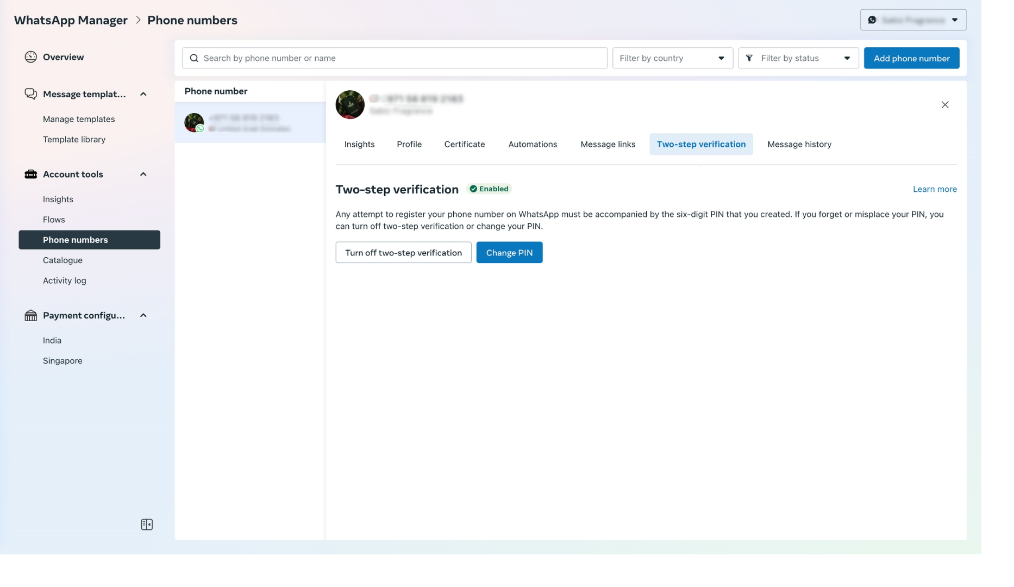Viewport: 1014px width, 587px height.
Task: Collapse the Message templates section
Action: [x=143, y=94]
